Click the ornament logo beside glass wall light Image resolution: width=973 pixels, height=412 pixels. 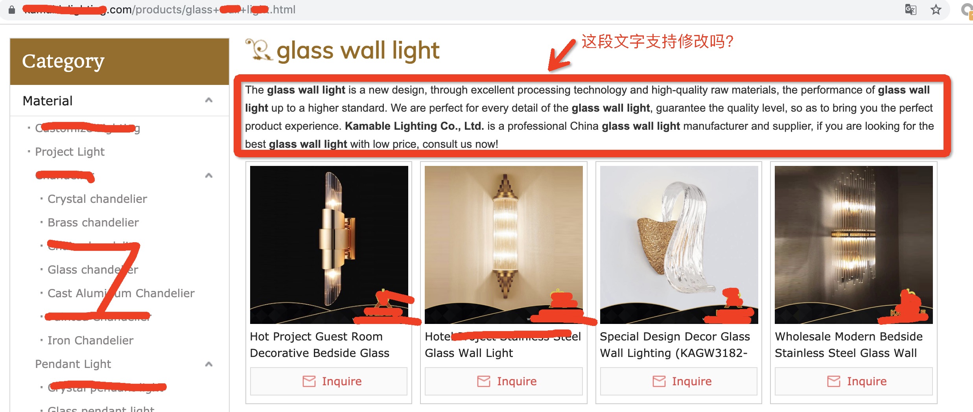(258, 50)
